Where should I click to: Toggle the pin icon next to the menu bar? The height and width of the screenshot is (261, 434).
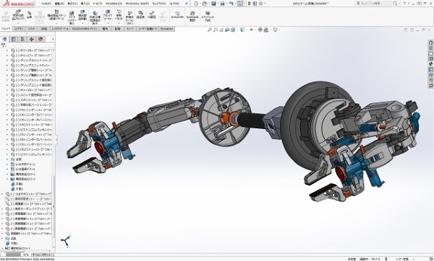187,4
